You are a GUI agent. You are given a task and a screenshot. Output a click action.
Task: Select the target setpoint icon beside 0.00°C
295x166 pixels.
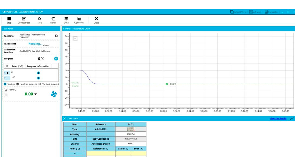[x=6, y=90]
